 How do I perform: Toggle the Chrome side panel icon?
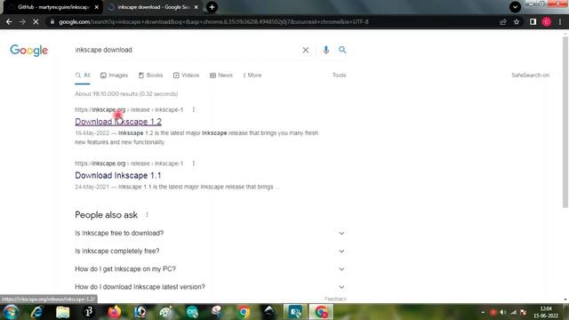click(x=533, y=21)
